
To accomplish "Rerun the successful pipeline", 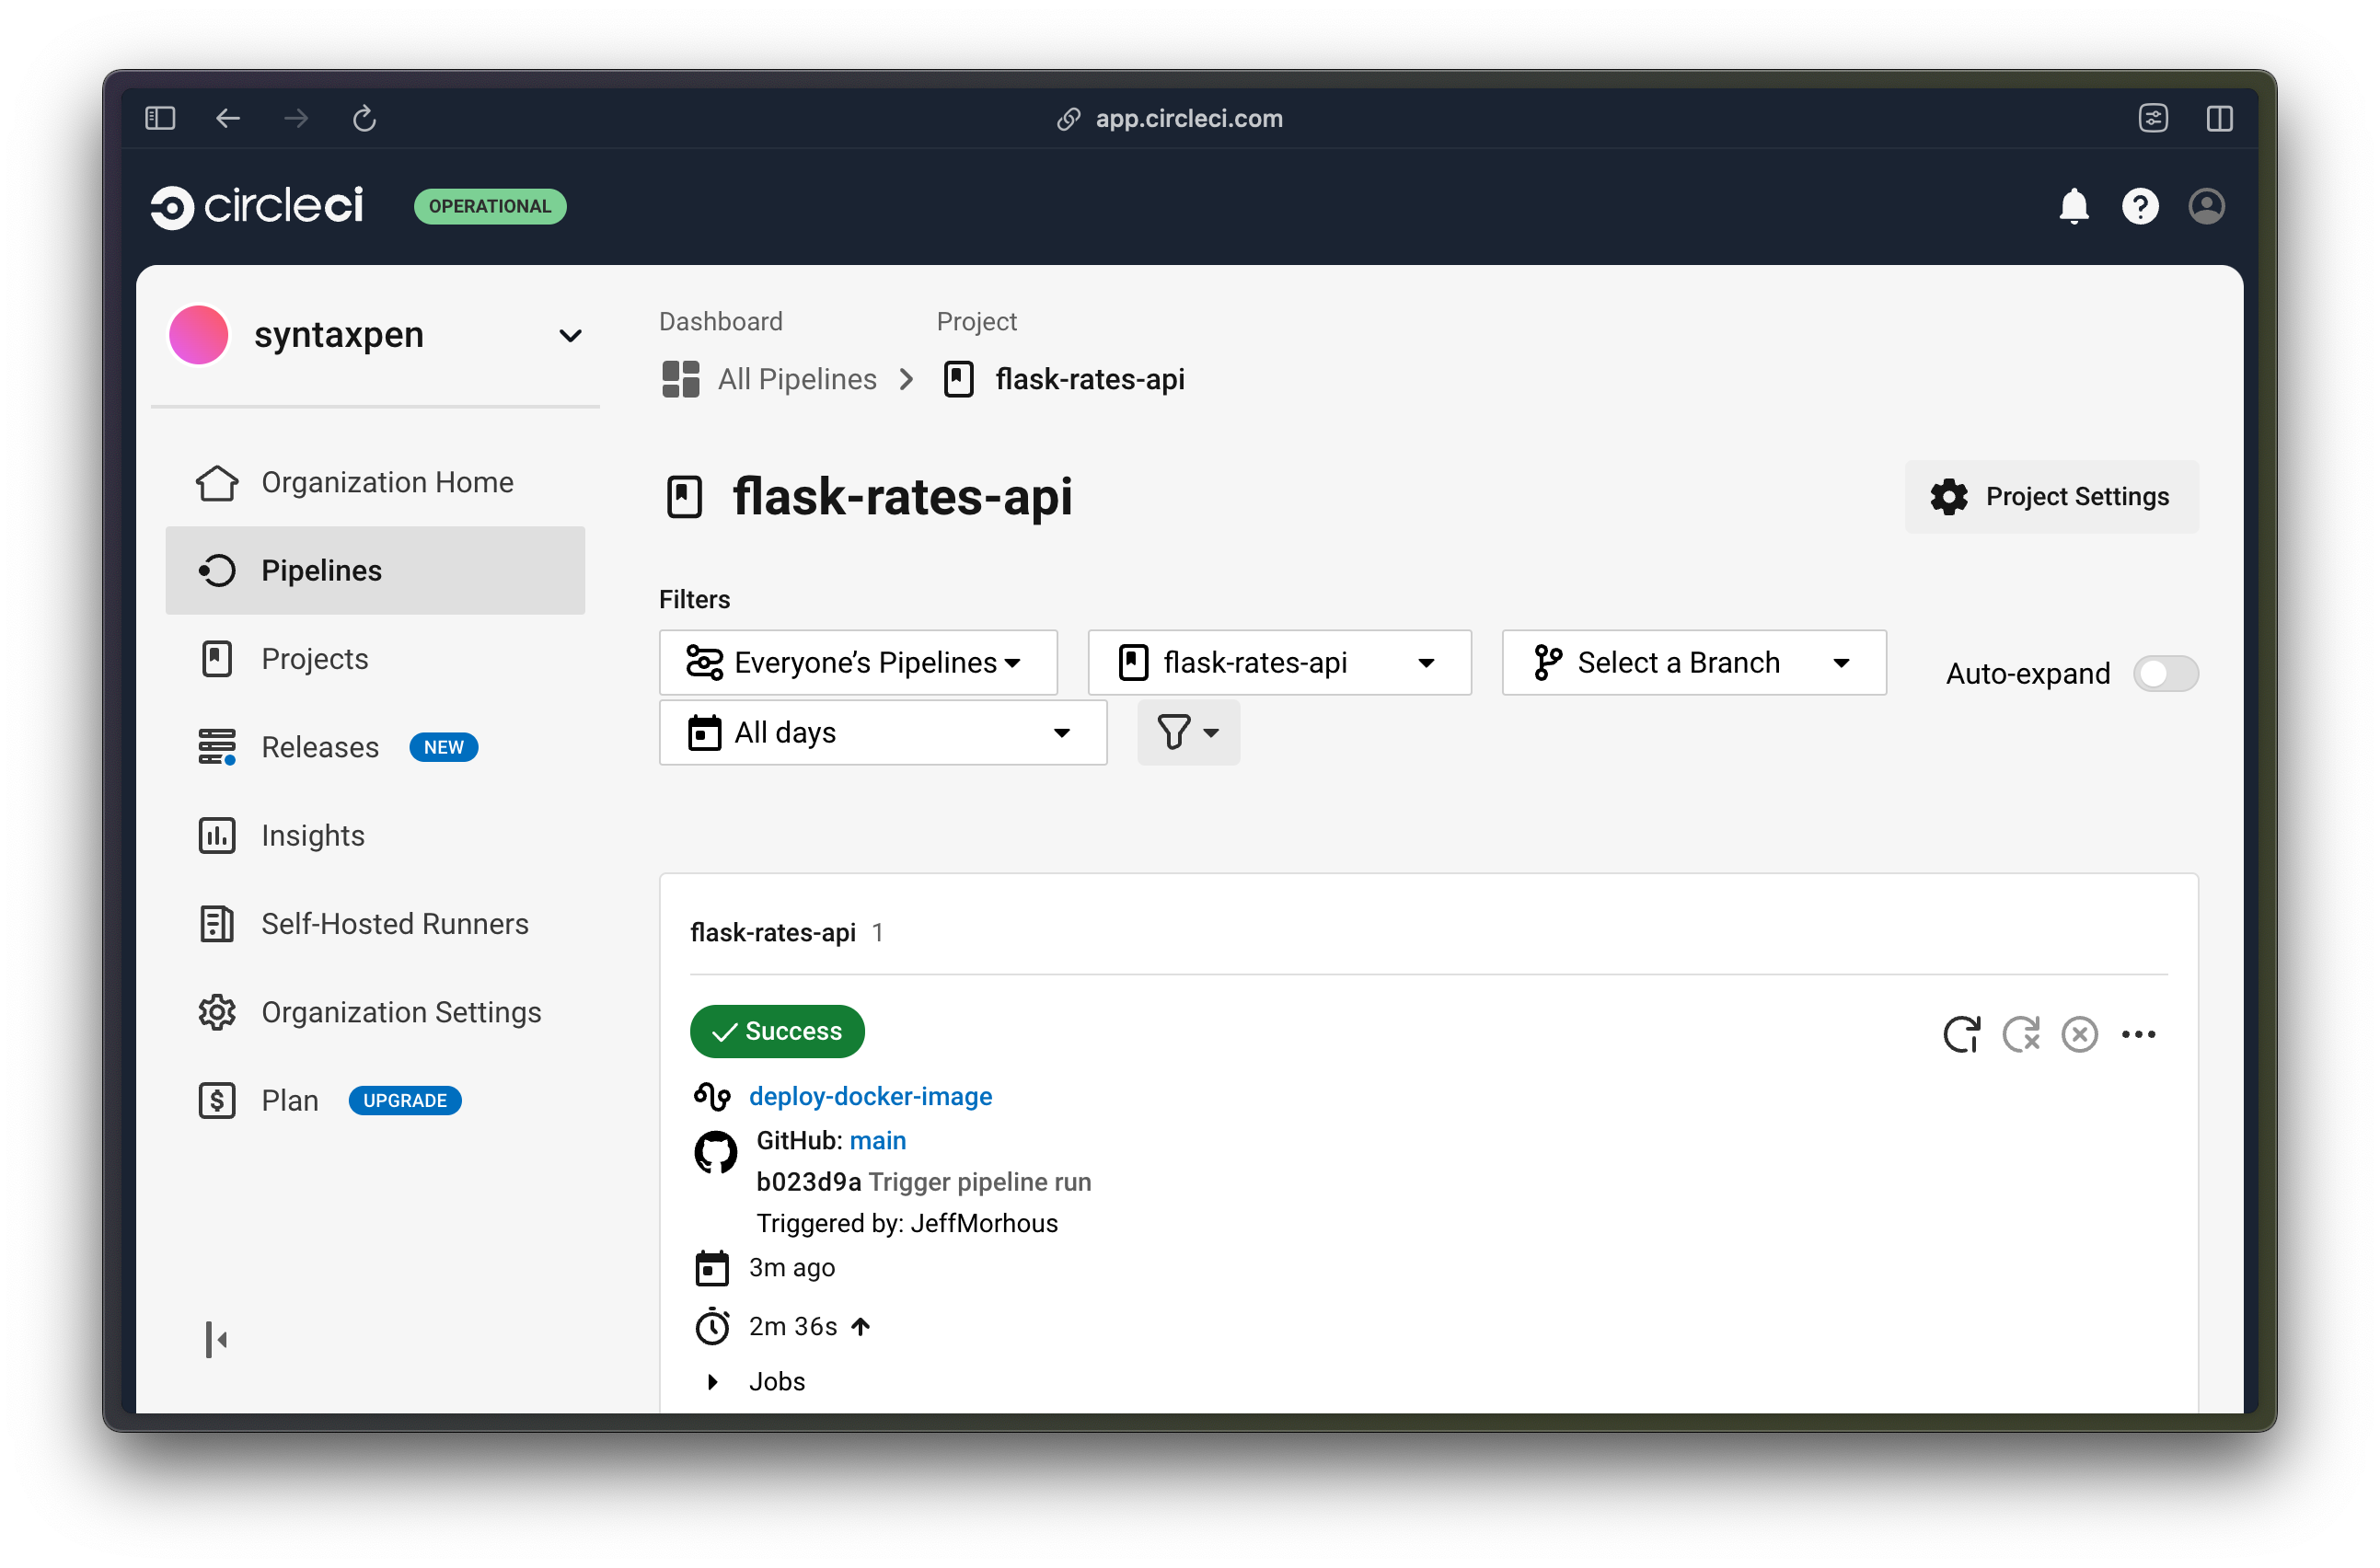I will (1962, 1034).
